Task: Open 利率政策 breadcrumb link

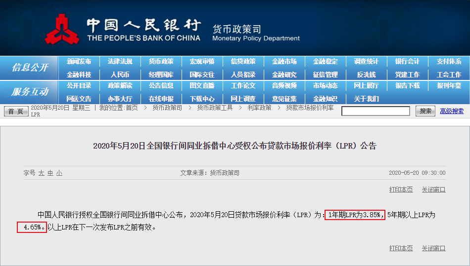Action: coord(259,108)
